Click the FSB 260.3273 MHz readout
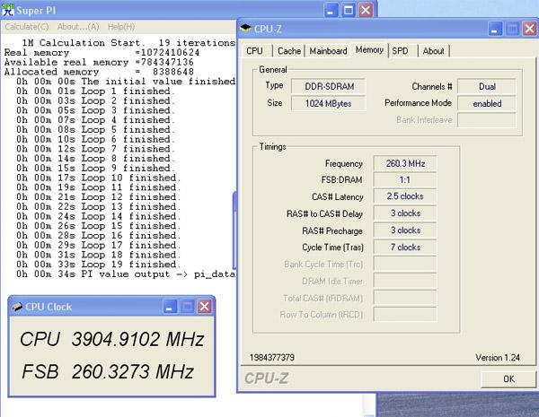This screenshot has width=539, height=417. (108, 371)
